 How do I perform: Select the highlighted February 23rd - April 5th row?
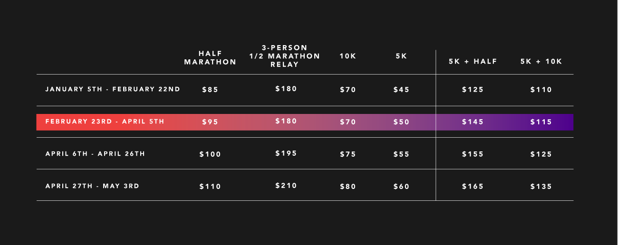[x=305, y=122]
